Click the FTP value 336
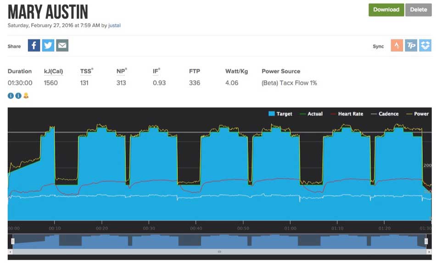436x263 pixels. point(195,83)
